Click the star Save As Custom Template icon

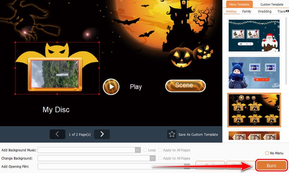(172, 134)
